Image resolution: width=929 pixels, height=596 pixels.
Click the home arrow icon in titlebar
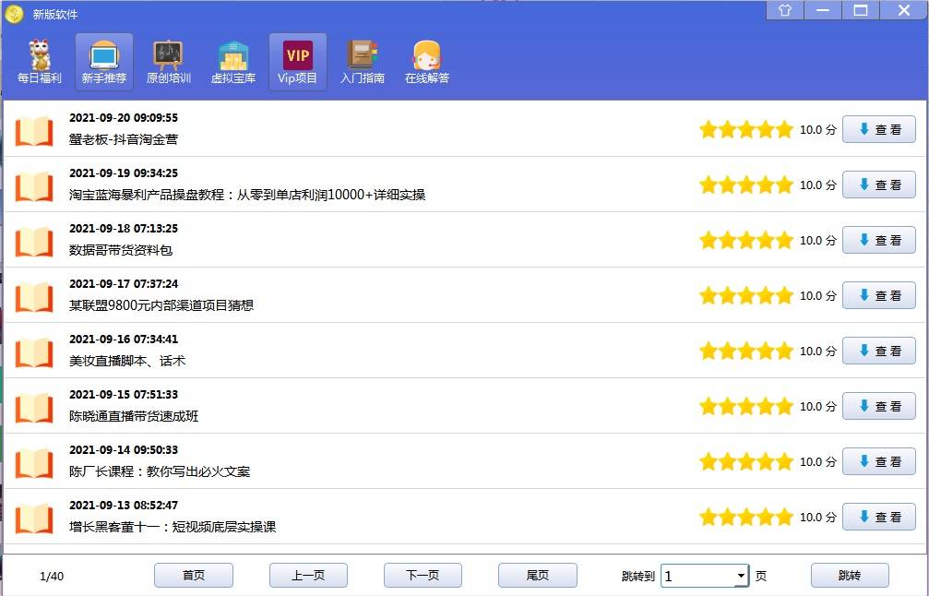[783, 10]
